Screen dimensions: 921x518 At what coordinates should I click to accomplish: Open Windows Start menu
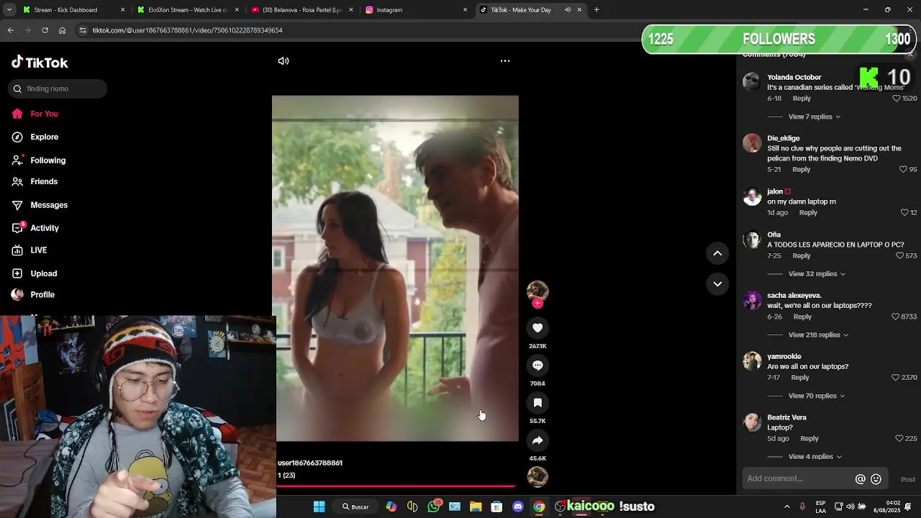pos(319,506)
